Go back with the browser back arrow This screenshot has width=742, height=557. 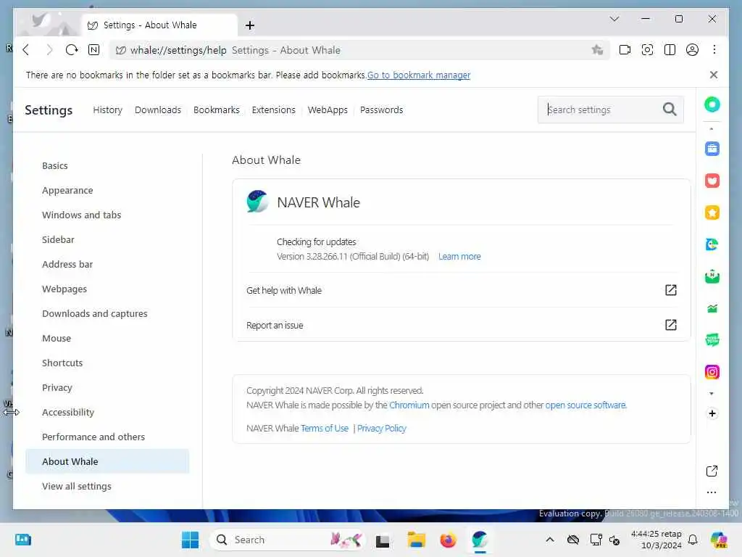(x=26, y=50)
